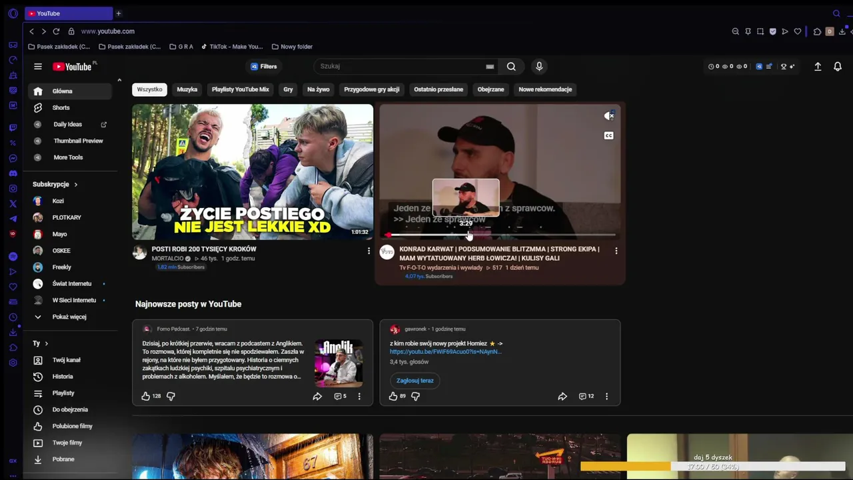Image resolution: width=853 pixels, height=480 pixels.
Task: Expand the Subskrypcje section chevron
Action: [x=75, y=185]
